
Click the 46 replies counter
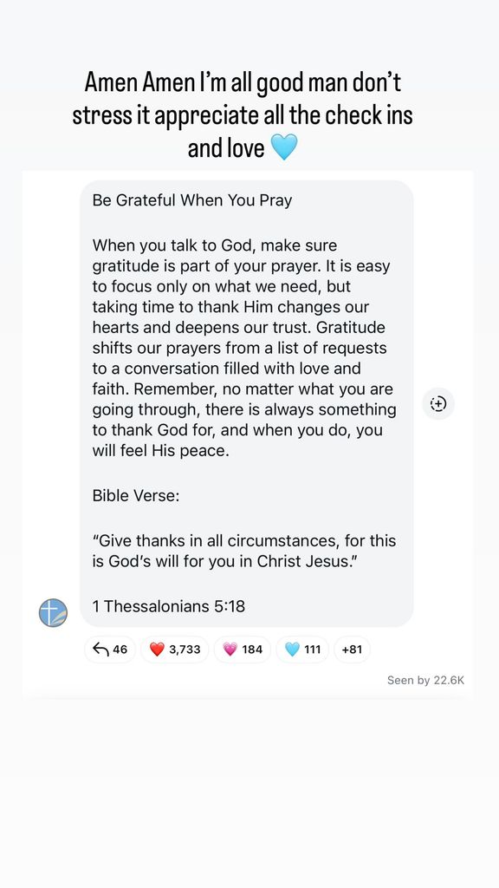pos(110,649)
